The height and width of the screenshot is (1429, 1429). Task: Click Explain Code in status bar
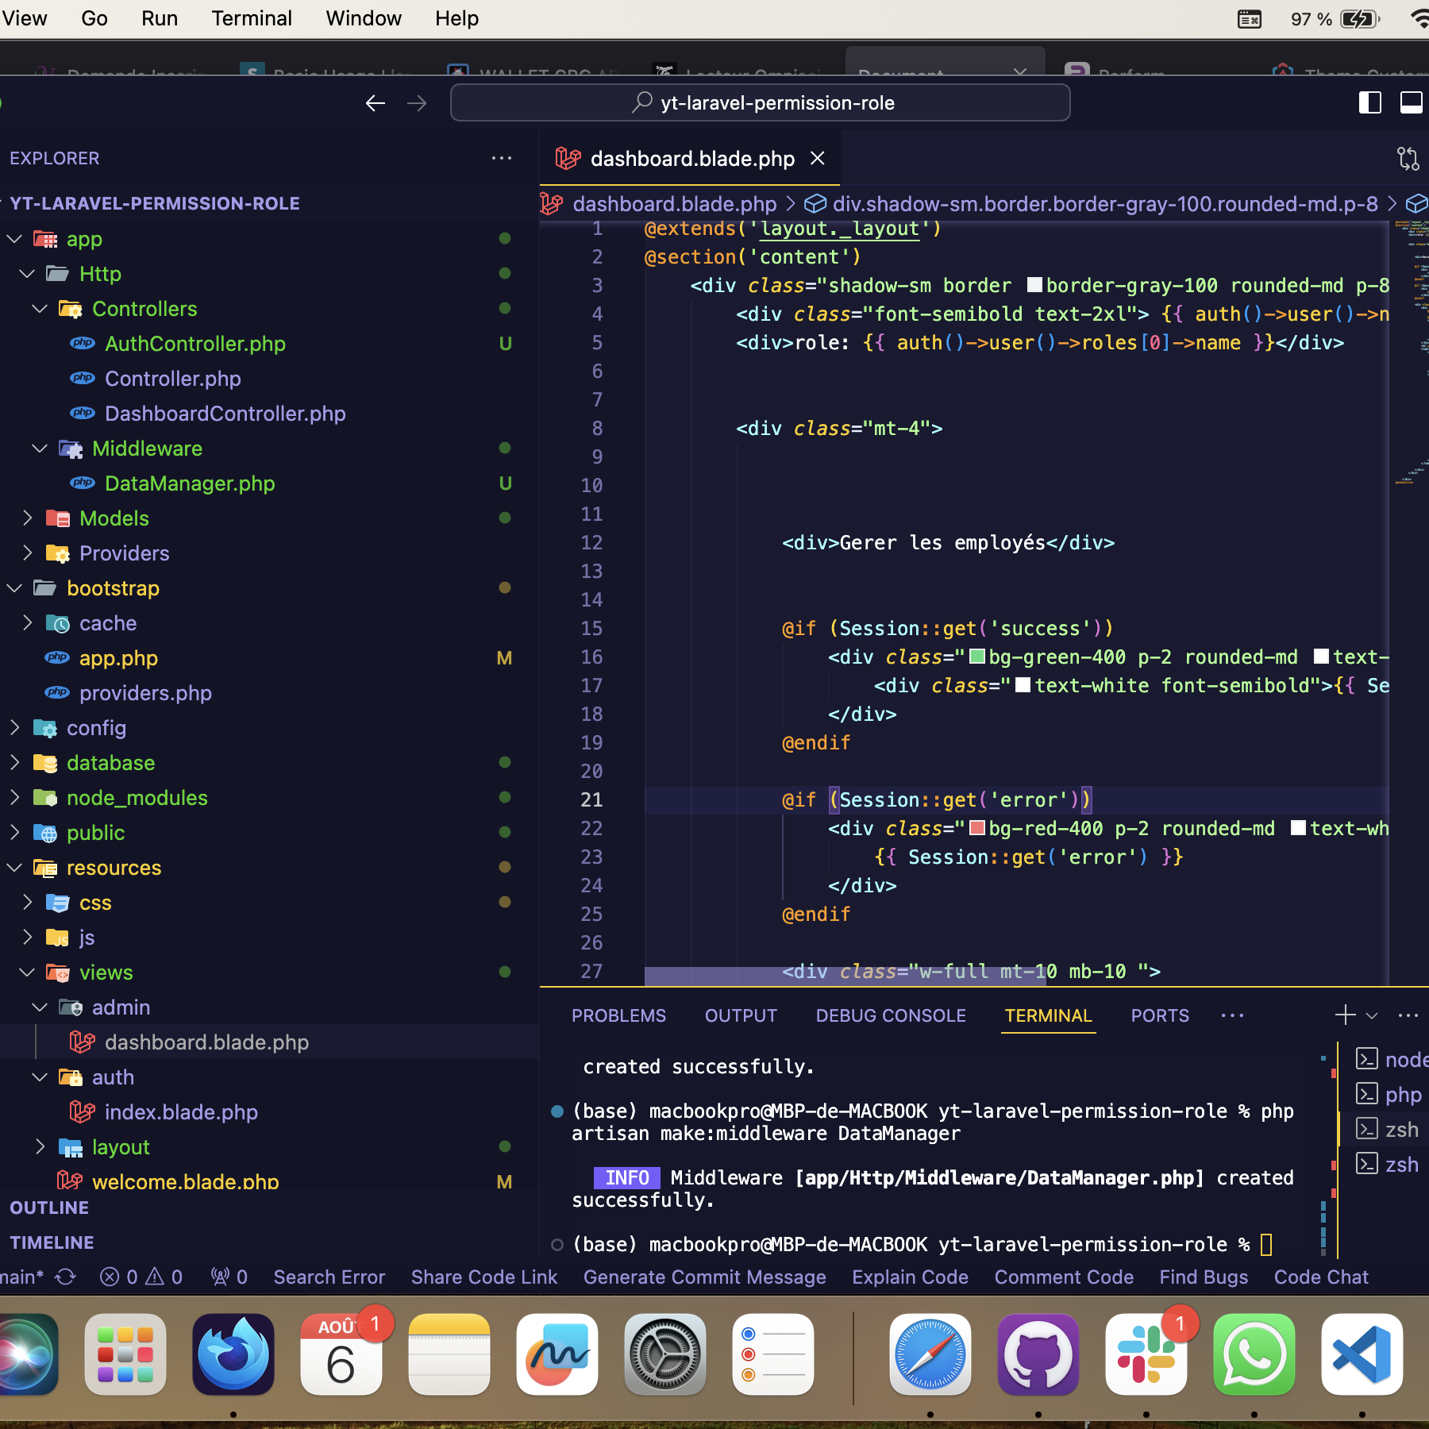[910, 1277]
